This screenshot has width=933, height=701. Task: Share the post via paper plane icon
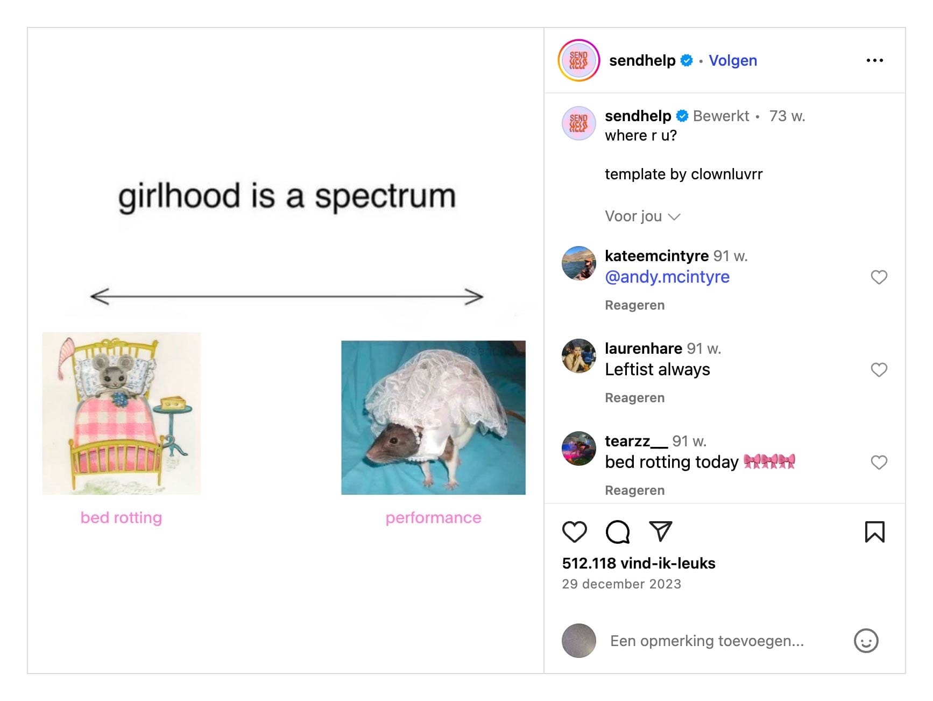coord(660,531)
